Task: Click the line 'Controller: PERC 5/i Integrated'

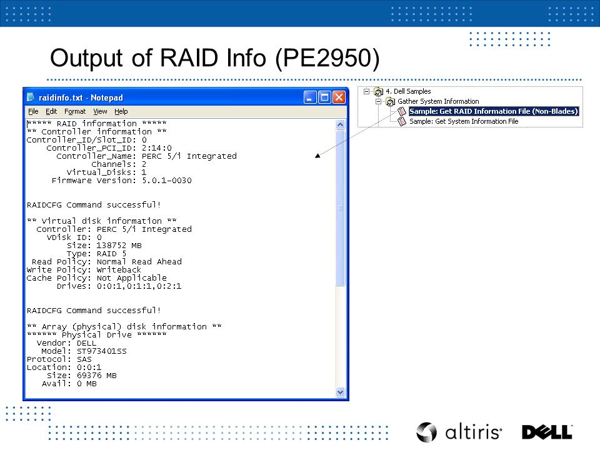Action: pos(114,229)
